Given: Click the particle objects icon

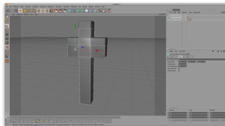Looking at the screenshot, I should (95, 11).
